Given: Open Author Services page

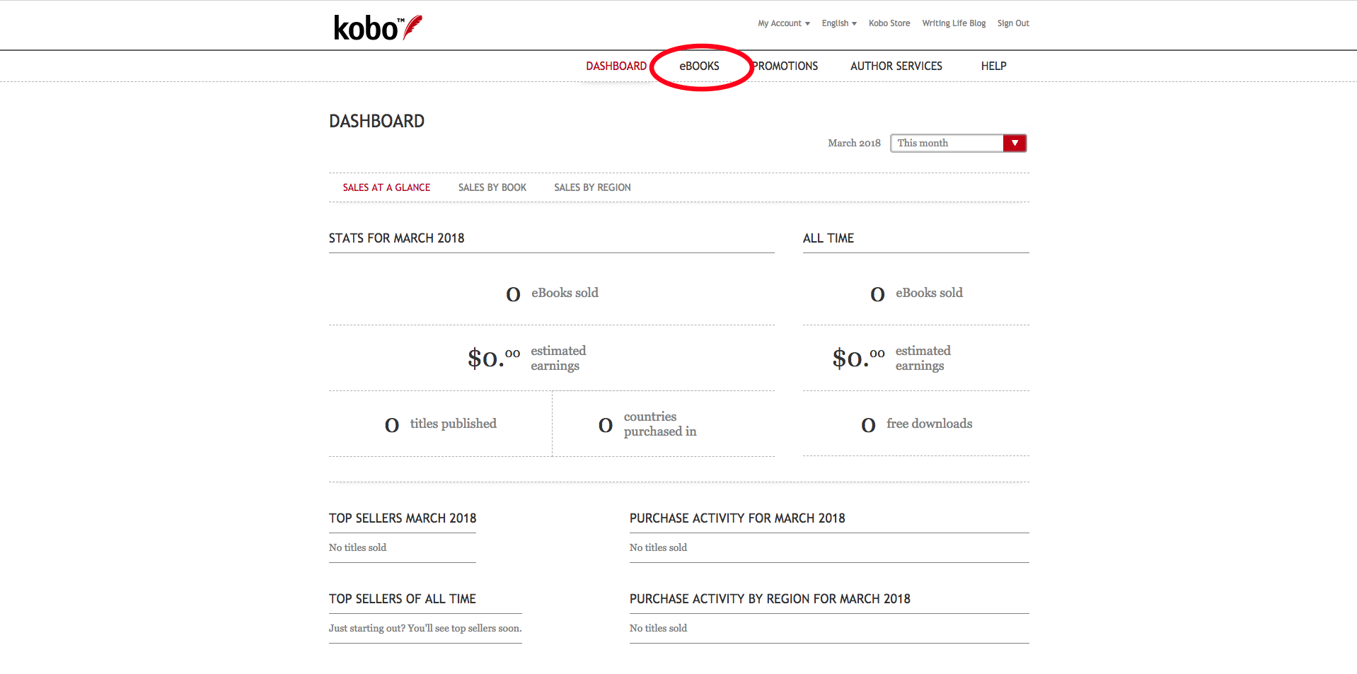Looking at the screenshot, I should (896, 66).
